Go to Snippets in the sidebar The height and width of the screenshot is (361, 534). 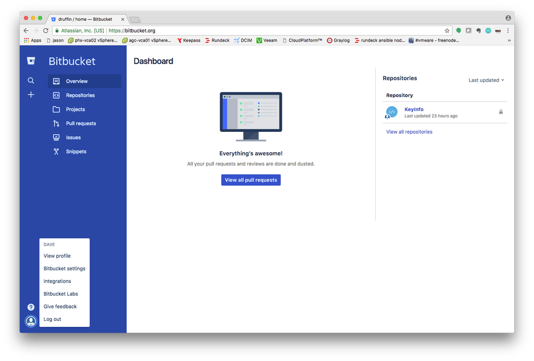point(84,152)
